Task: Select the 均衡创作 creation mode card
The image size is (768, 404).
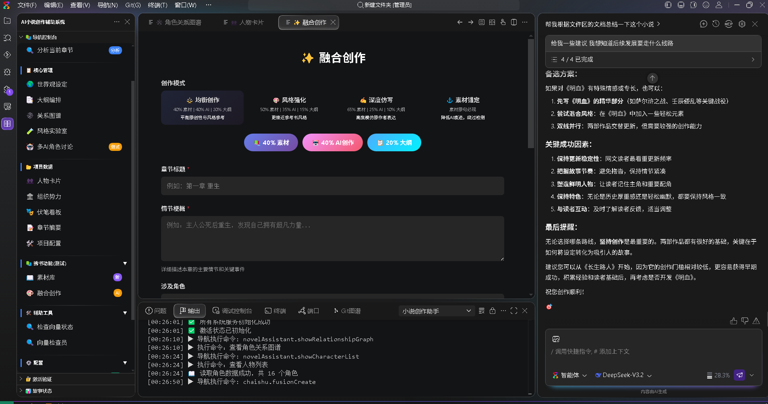Action: pos(202,108)
